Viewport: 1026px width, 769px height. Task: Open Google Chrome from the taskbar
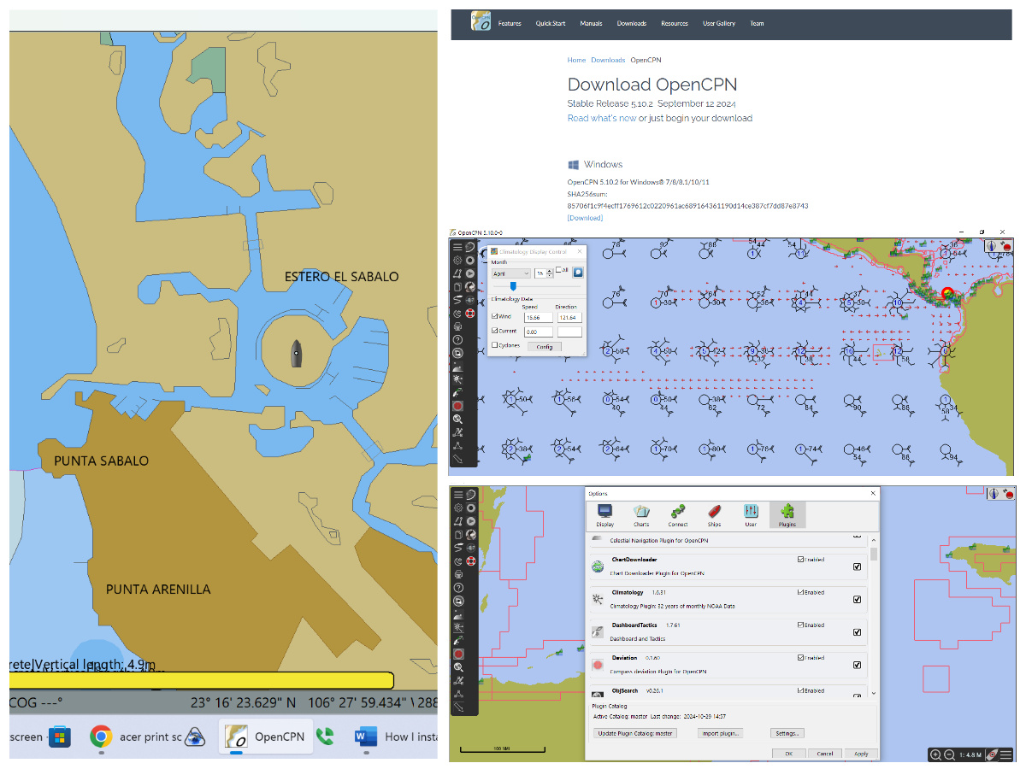pyautogui.click(x=102, y=736)
